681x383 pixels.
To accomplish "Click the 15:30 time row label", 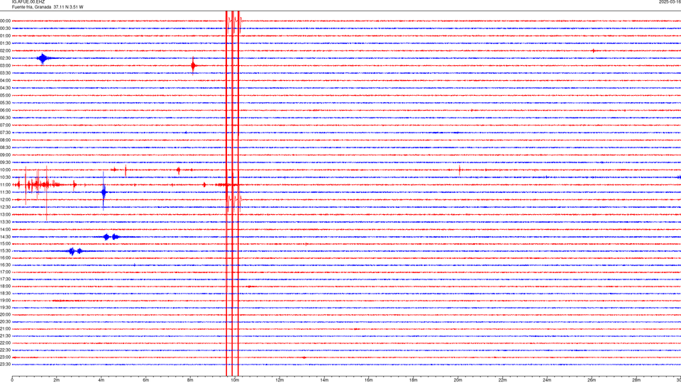I will click(5, 251).
